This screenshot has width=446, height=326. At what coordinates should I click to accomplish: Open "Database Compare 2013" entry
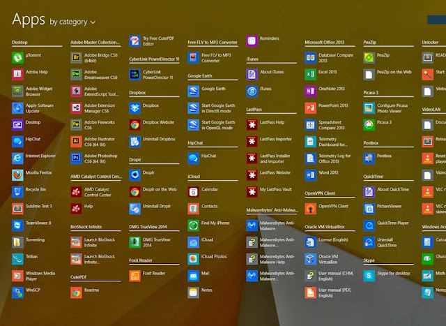(x=330, y=57)
